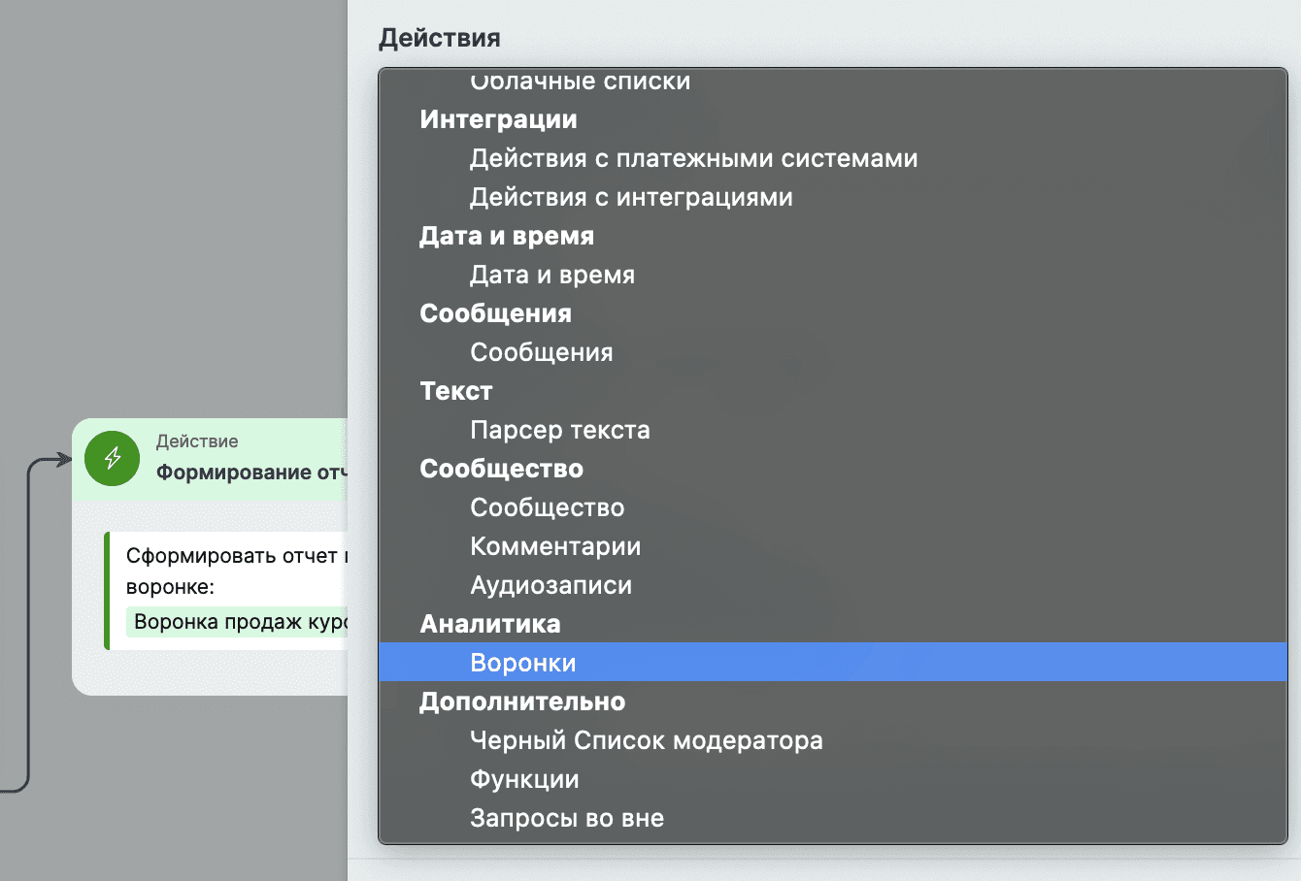Viewport: 1301px width, 881px height.
Task: Select the indented Сообщения option
Action: [541, 352]
